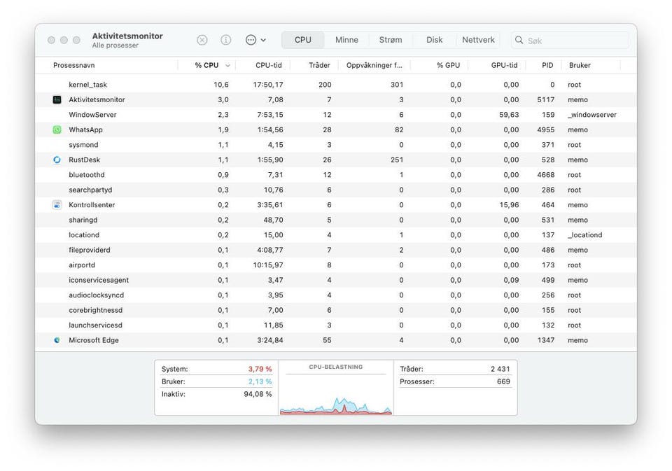
Task: Select the Kontrollsenter app icon
Action: click(57, 204)
